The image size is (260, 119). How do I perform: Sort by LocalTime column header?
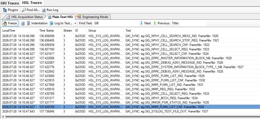(x=20, y=31)
